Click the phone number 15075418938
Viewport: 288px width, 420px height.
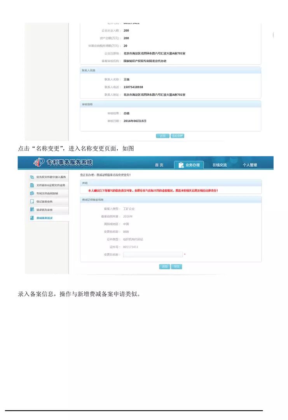133,87
